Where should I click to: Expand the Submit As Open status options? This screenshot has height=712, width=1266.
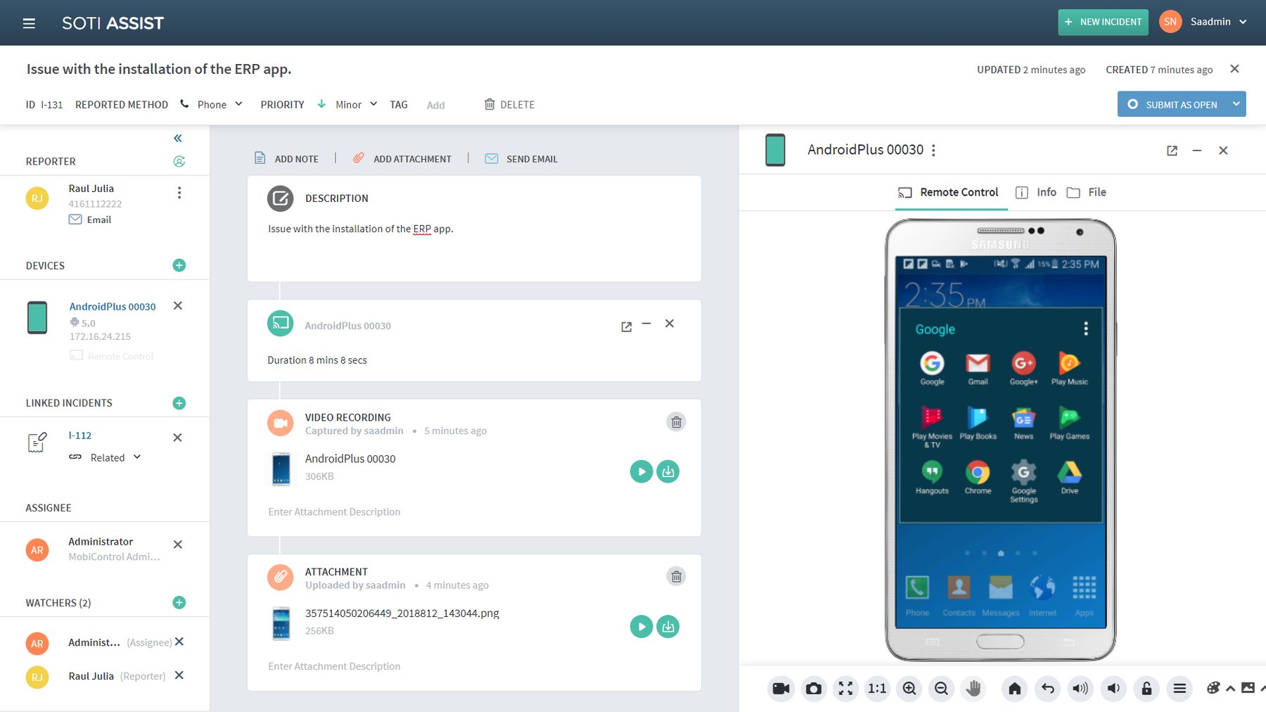point(1236,103)
